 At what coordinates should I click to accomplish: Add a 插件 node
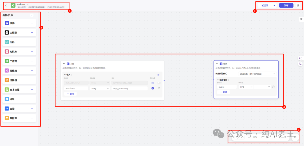point(32,23)
